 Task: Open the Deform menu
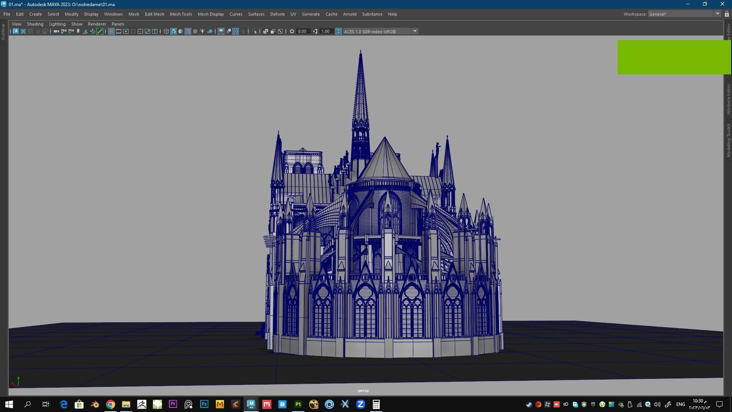pyautogui.click(x=278, y=14)
